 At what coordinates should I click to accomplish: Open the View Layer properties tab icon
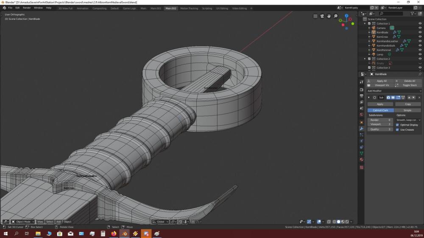click(362, 102)
